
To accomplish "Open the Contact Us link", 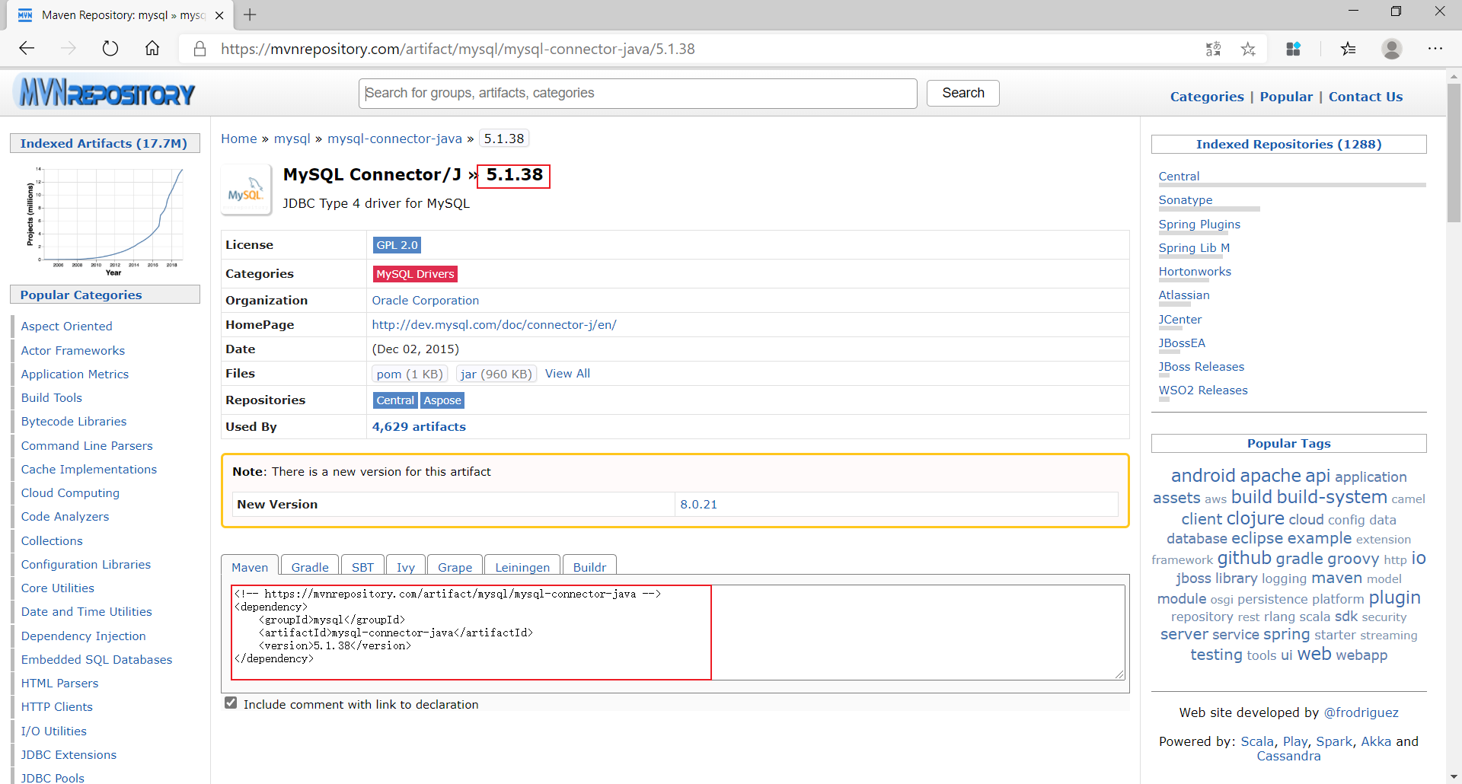I will 1365,97.
